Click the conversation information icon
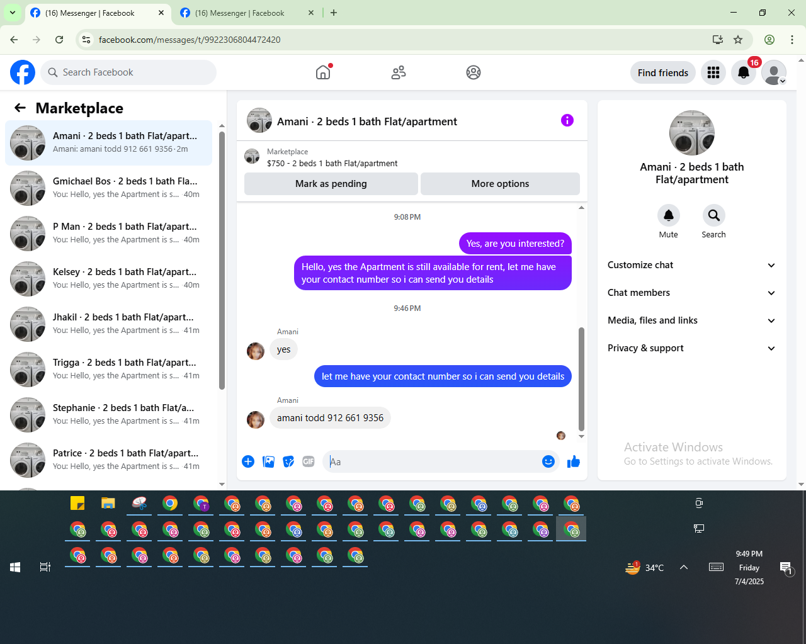 pyautogui.click(x=567, y=120)
